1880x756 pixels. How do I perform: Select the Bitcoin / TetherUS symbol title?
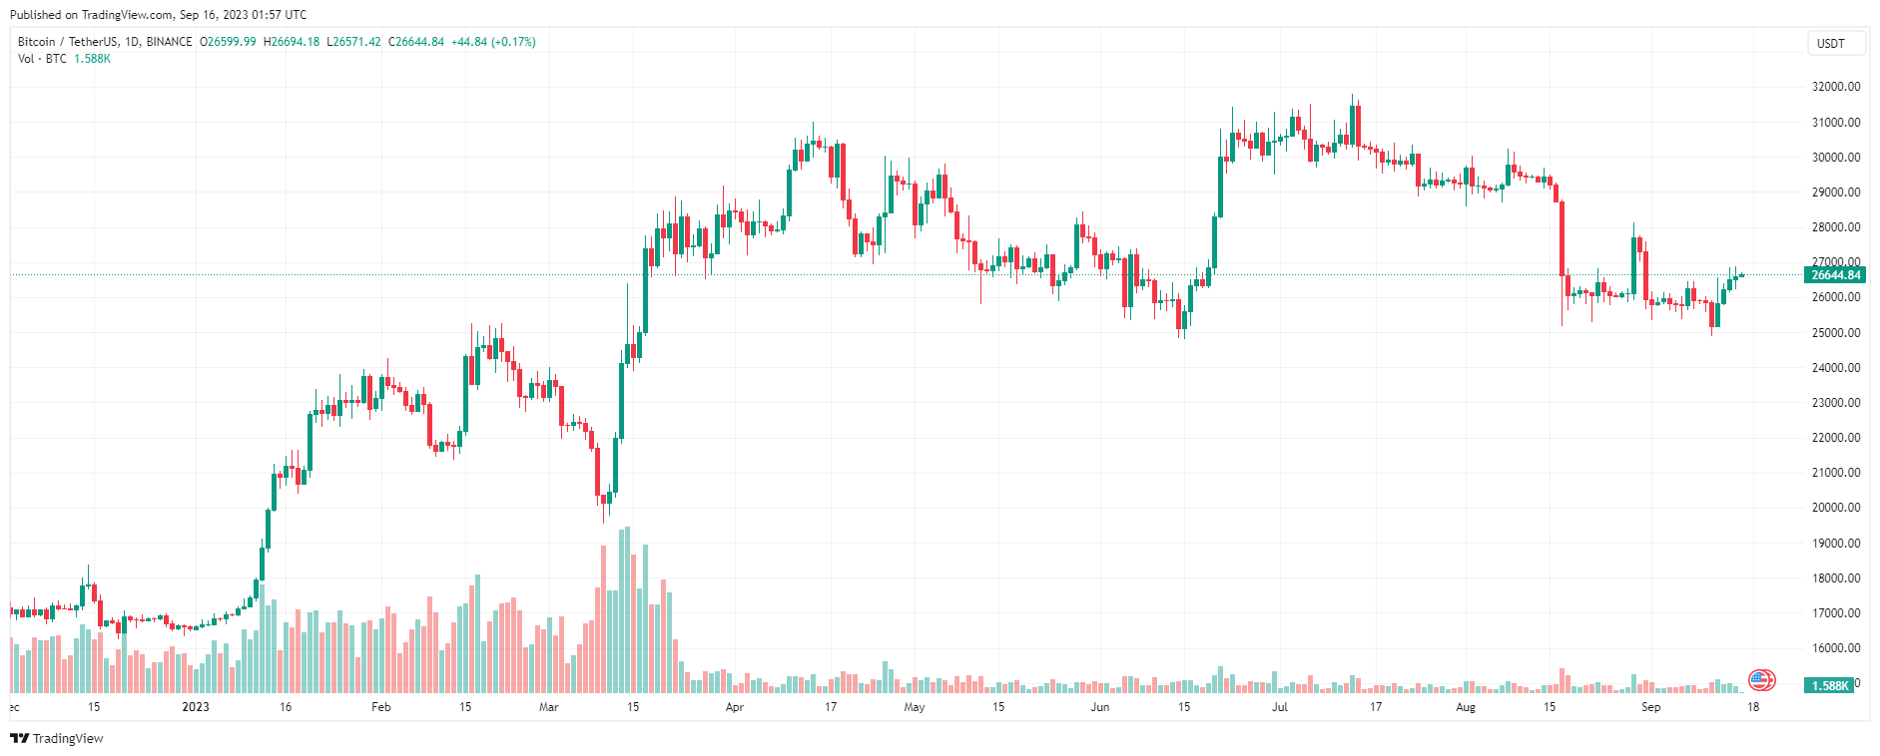[68, 42]
